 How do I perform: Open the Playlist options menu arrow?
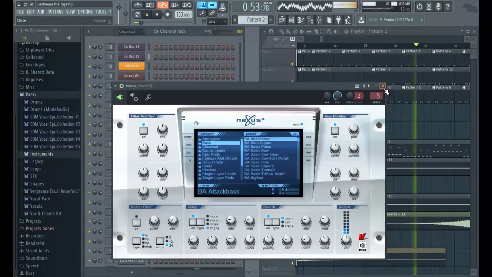[265, 31]
